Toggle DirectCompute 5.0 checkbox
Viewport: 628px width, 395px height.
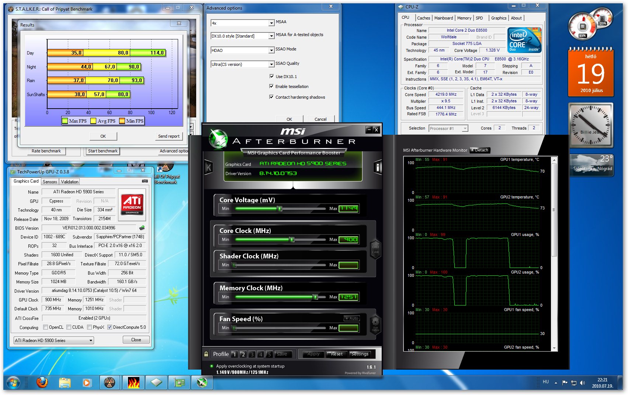pos(110,327)
